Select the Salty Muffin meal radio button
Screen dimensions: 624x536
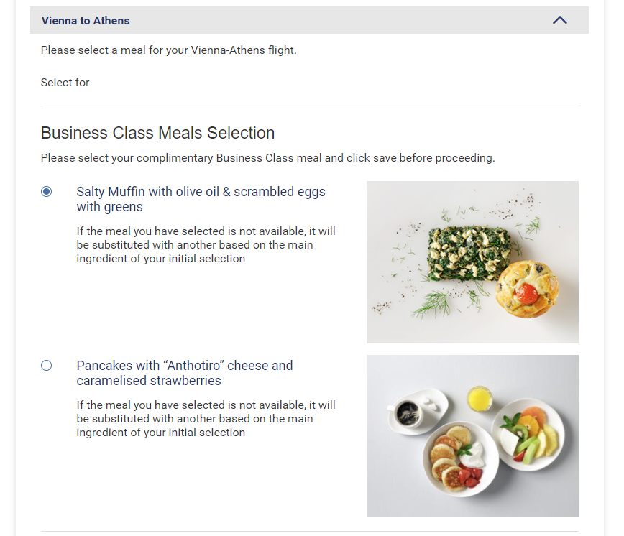pos(47,192)
